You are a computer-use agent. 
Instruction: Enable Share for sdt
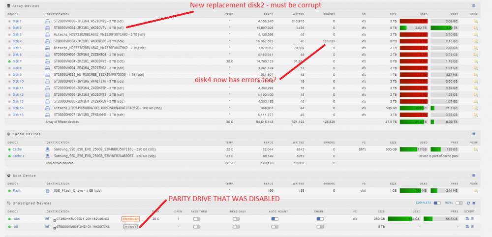click(320, 226)
